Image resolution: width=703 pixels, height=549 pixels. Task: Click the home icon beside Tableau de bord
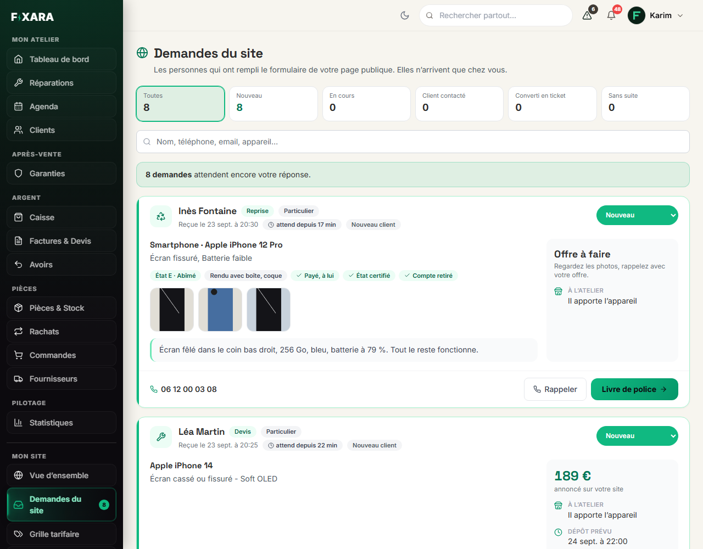19,59
